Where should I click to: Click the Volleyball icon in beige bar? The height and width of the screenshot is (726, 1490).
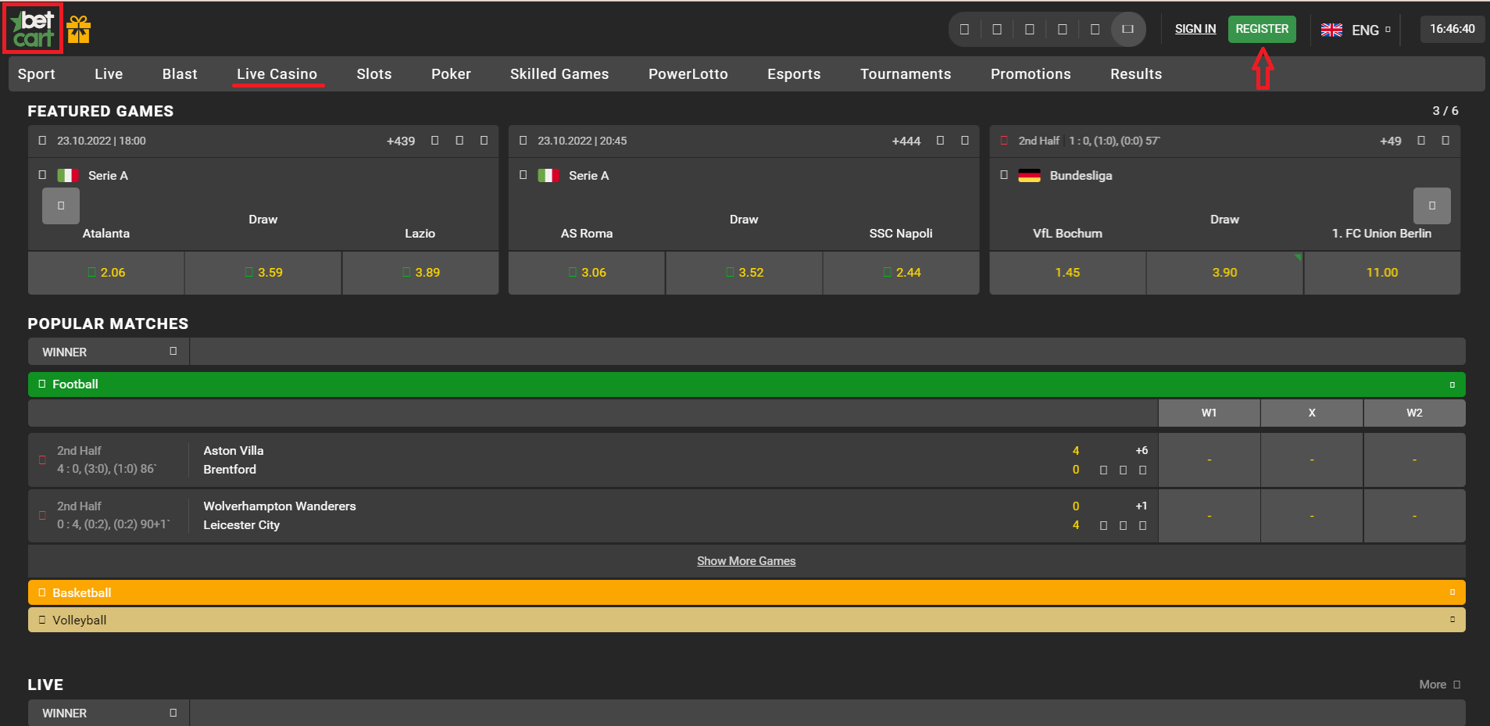(42, 620)
